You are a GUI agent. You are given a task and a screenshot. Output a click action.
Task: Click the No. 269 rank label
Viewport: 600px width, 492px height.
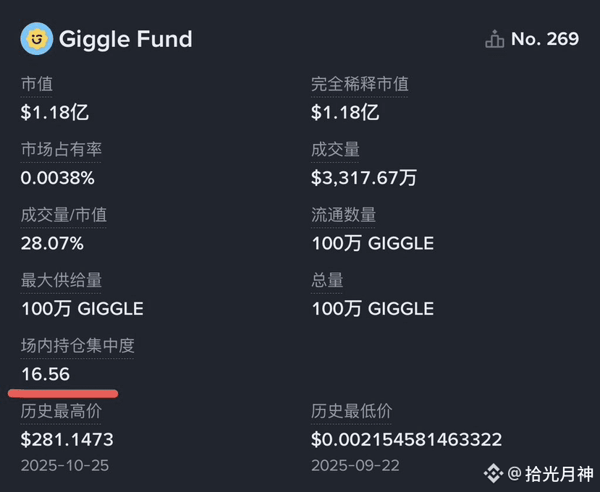(545, 38)
